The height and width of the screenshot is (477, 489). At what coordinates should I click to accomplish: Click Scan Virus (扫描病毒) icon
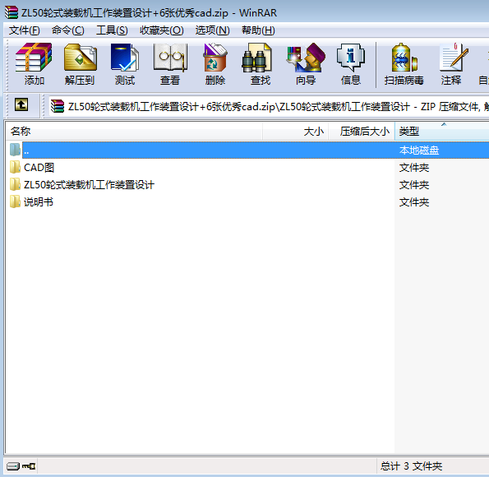pyautogui.click(x=404, y=64)
